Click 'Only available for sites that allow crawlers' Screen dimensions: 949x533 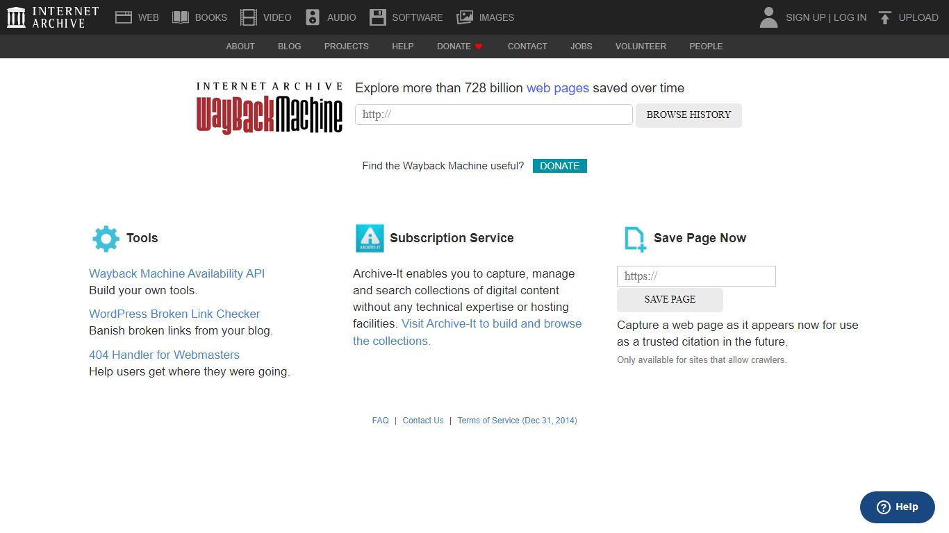coord(702,360)
